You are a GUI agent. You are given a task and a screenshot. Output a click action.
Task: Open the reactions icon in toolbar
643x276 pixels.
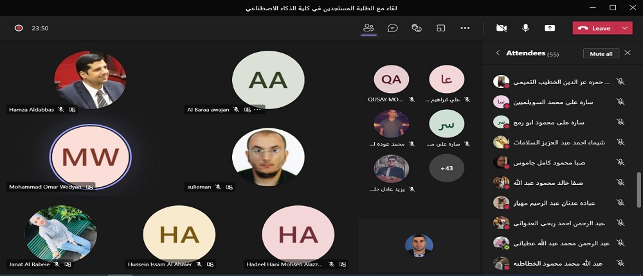pos(417,28)
